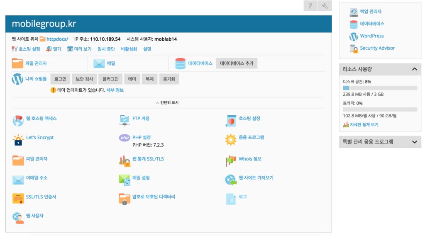
Task: Click the 플러그인 button
Action: tap(110, 79)
